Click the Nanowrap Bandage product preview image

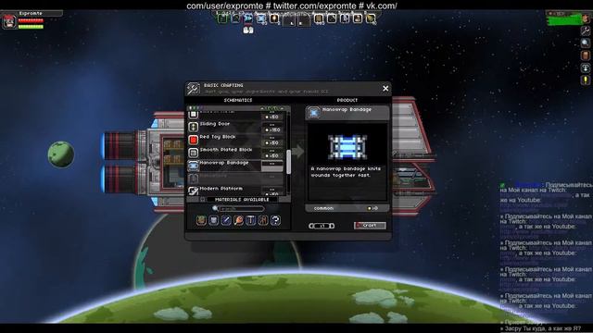(x=347, y=147)
